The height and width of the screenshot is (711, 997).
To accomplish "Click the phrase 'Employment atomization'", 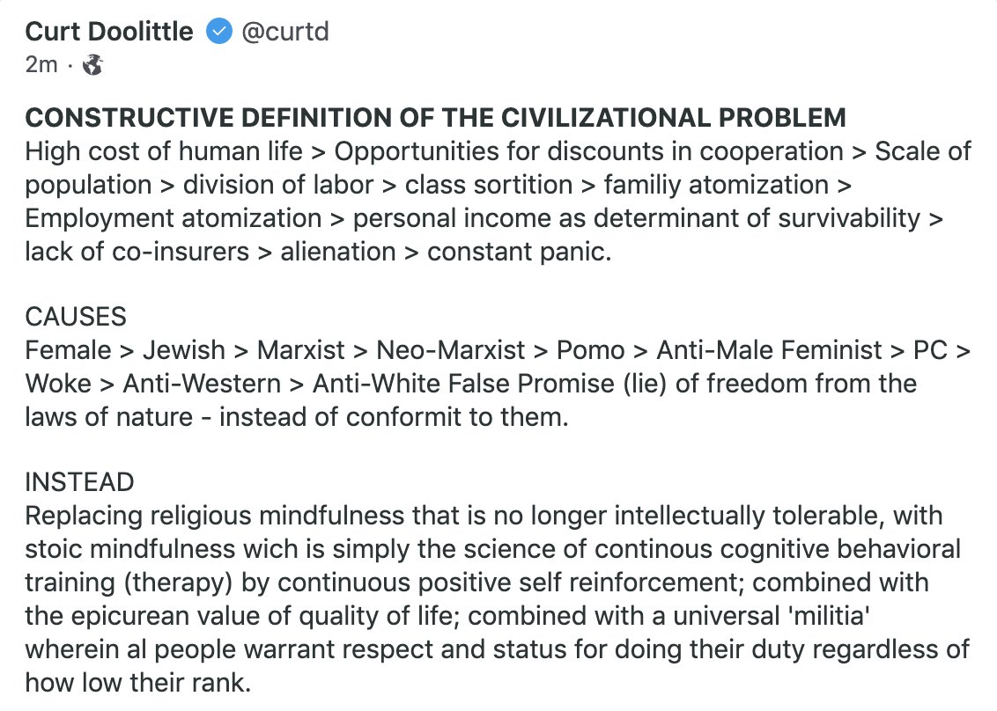I will [174, 218].
